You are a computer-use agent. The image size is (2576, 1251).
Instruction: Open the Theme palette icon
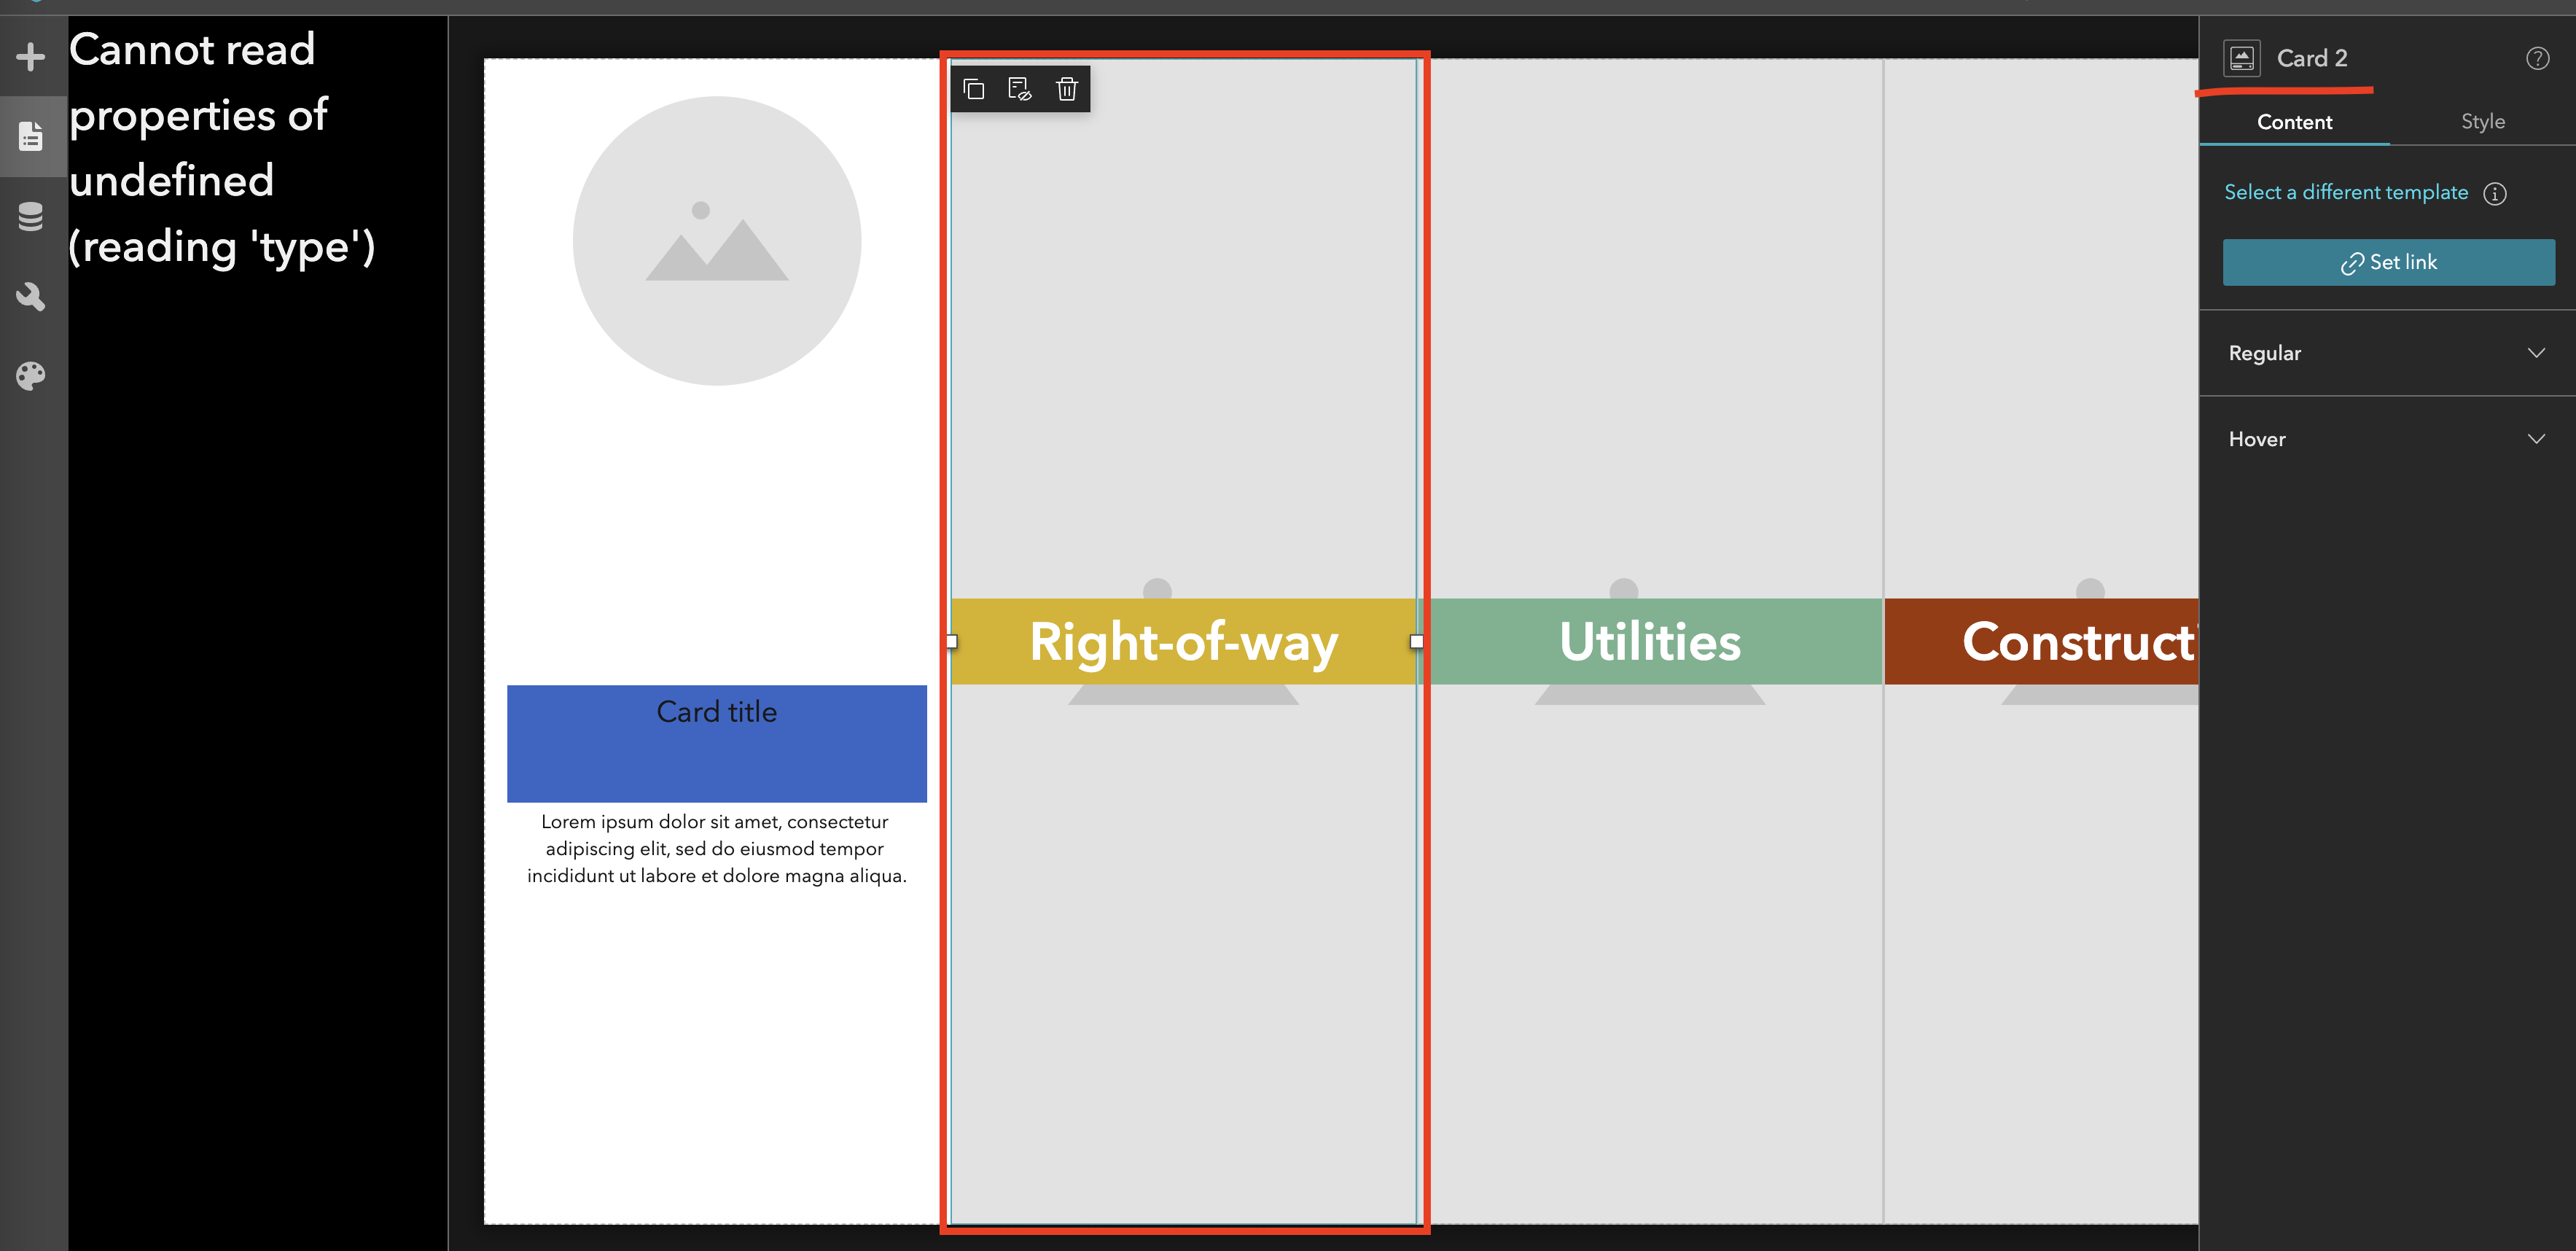31,376
